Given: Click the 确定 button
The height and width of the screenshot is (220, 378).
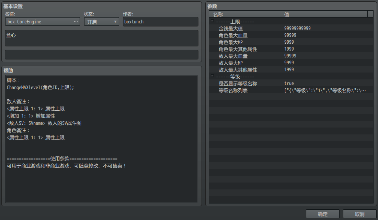Looking at the screenshot, I should coord(323,214).
